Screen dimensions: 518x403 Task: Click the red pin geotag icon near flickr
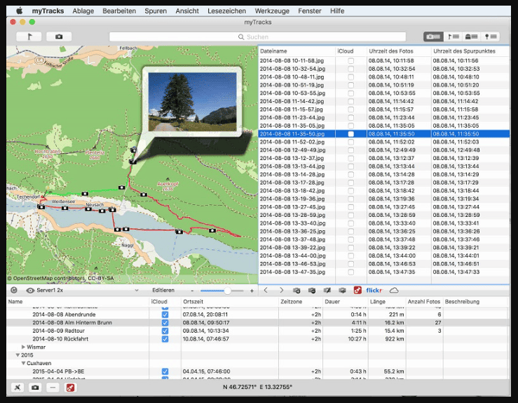pos(357,290)
